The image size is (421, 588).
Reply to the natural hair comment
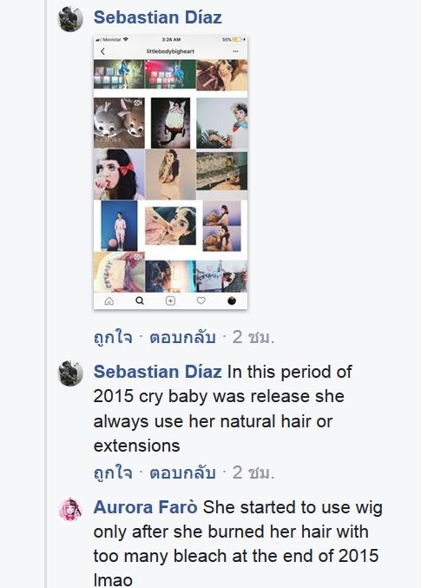click(x=182, y=472)
